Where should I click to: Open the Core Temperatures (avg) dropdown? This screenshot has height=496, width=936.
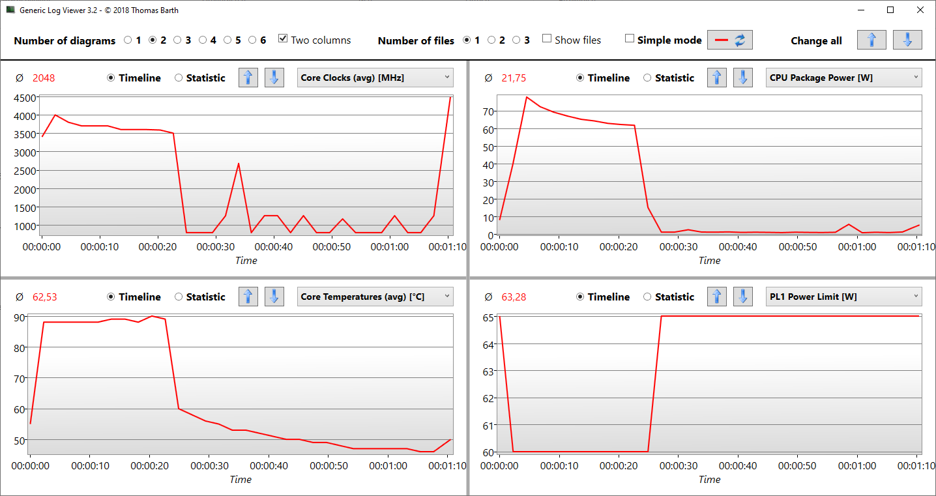tap(375, 297)
